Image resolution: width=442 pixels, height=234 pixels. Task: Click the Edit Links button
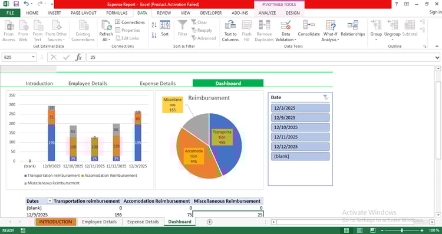pos(127,38)
